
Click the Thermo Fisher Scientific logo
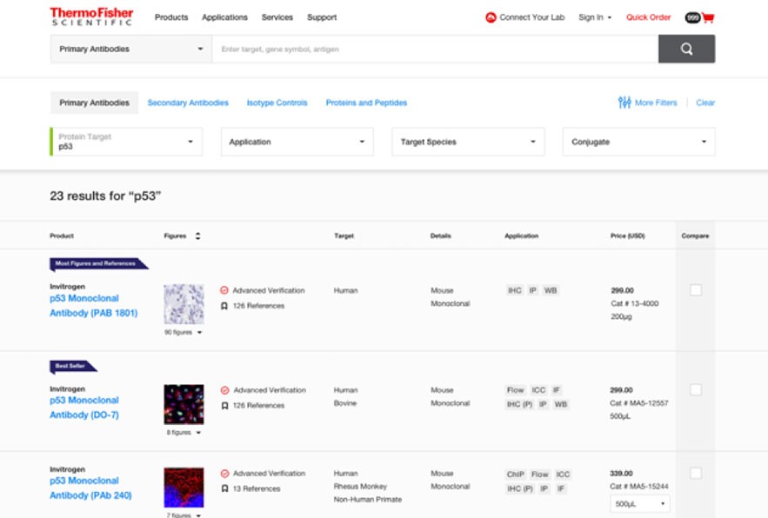(x=91, y=17)
